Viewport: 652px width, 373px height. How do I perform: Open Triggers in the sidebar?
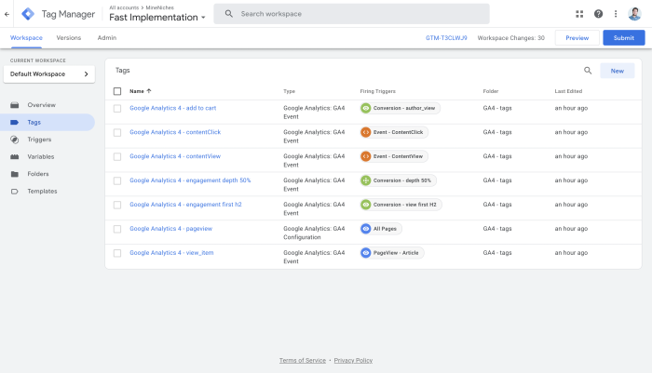[x=39, y=140]
